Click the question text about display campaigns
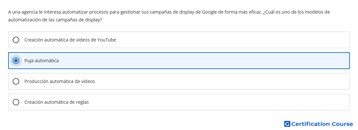This screenshot has width=358, height=130. pyautogui.click(x=169, y=16)
